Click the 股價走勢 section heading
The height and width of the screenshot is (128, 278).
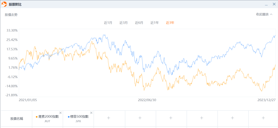11,15
